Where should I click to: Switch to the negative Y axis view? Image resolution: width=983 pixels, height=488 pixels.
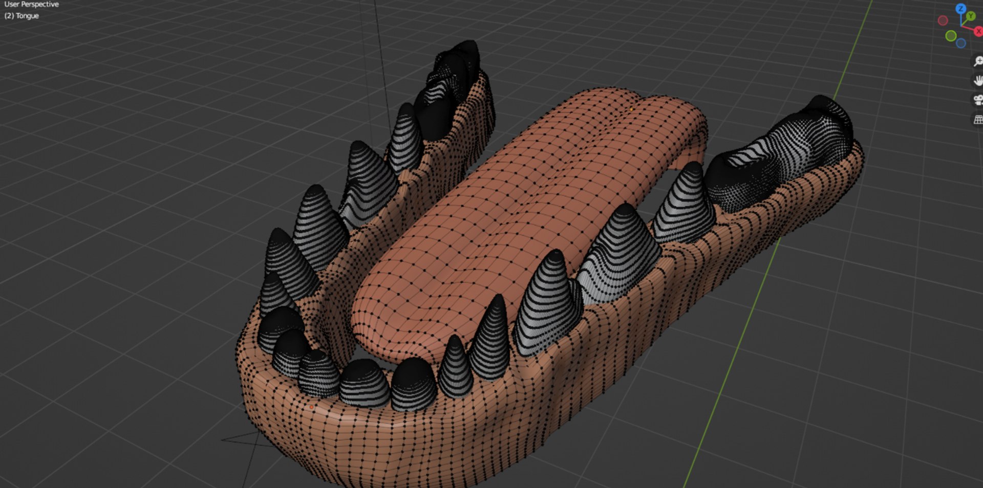point(951,36)
